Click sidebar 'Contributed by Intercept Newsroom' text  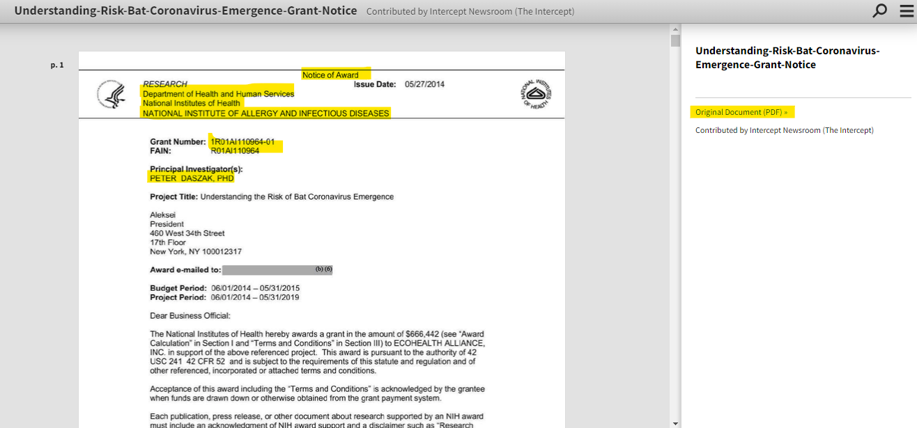[785, 130]
